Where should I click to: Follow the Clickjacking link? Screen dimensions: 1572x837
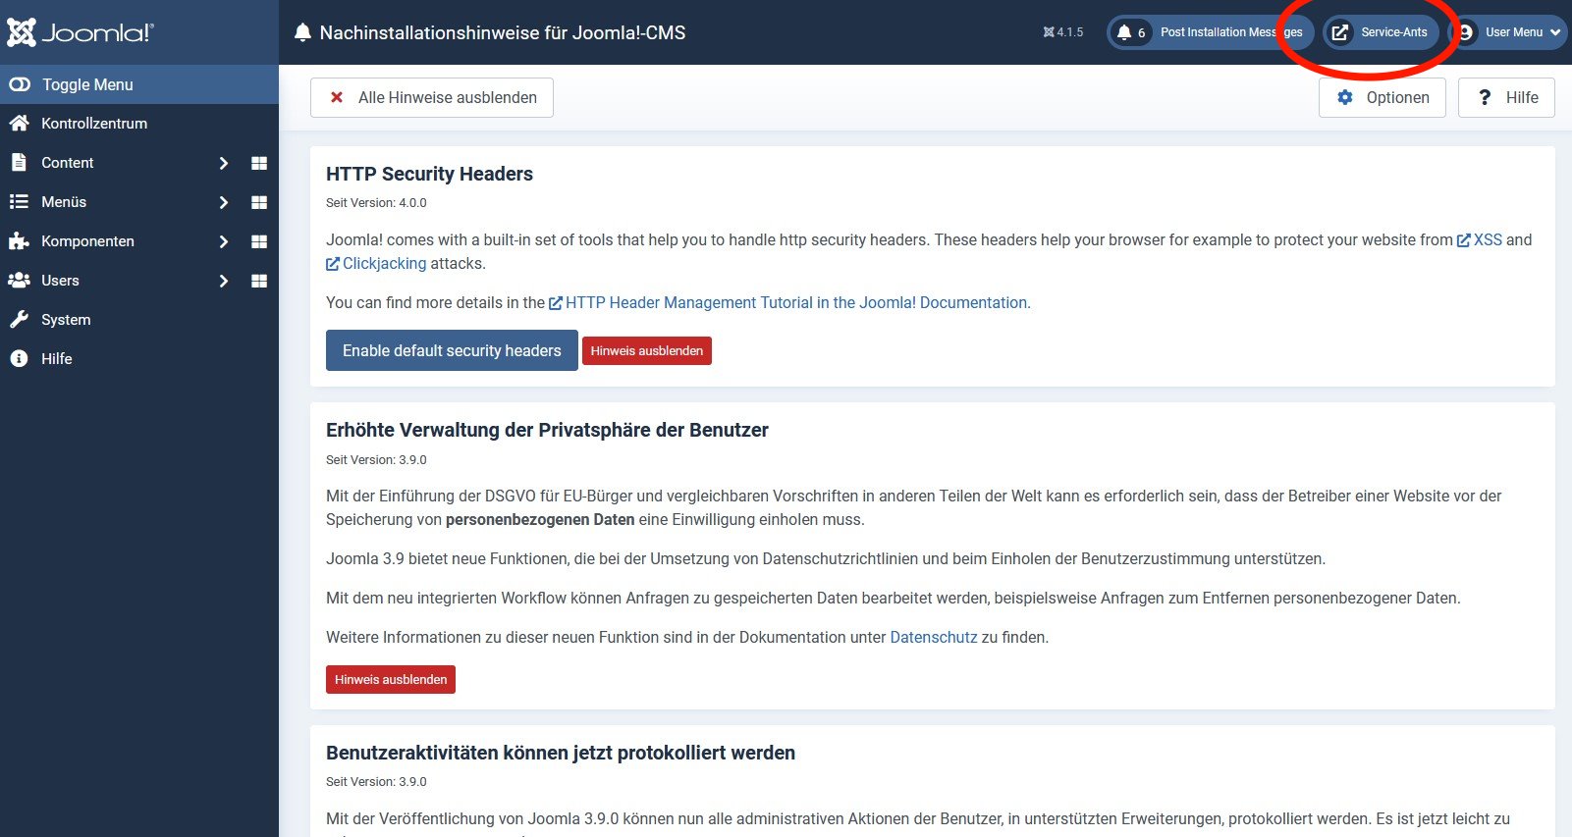[376, 263]
